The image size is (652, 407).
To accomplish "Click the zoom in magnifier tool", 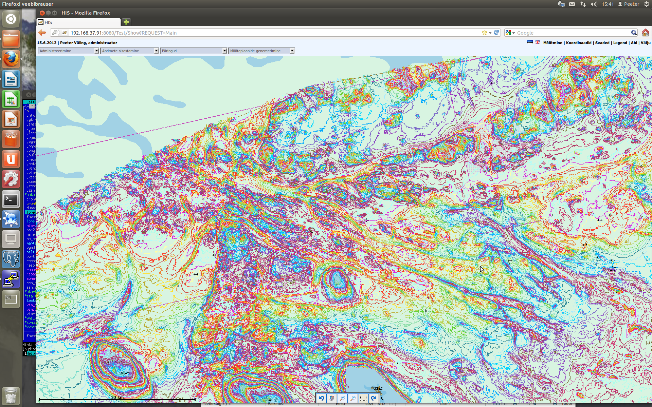I will pyautogui.click(x=342, y=398).
